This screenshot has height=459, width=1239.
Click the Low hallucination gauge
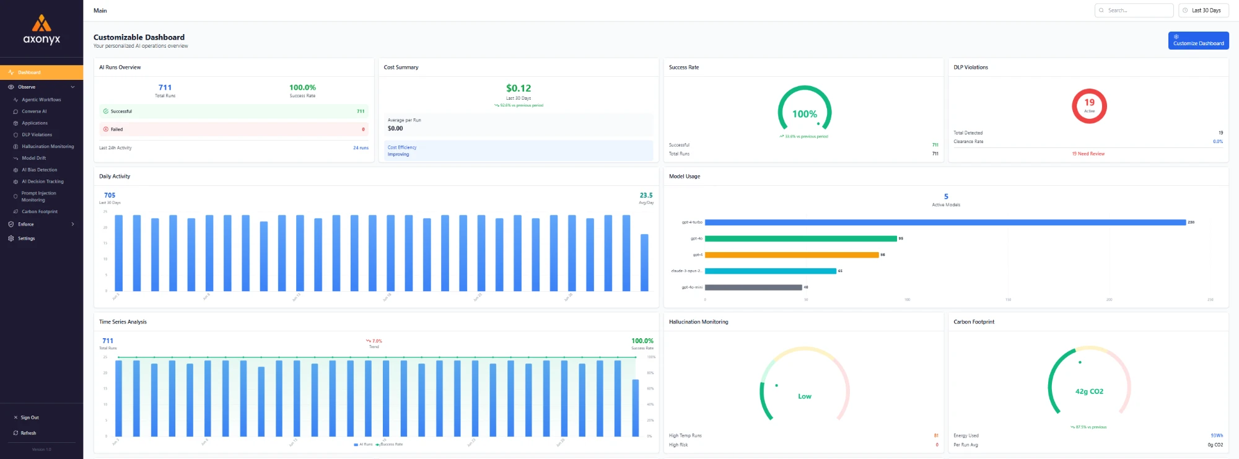(x=804, y=384)
